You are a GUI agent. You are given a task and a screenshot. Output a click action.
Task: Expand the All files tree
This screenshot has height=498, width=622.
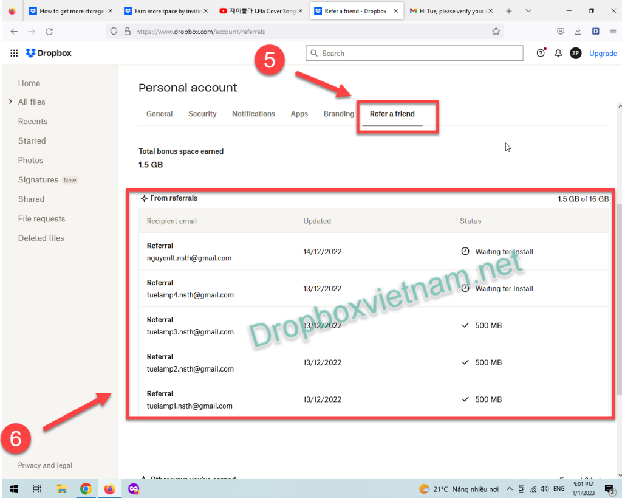point(10,102)
